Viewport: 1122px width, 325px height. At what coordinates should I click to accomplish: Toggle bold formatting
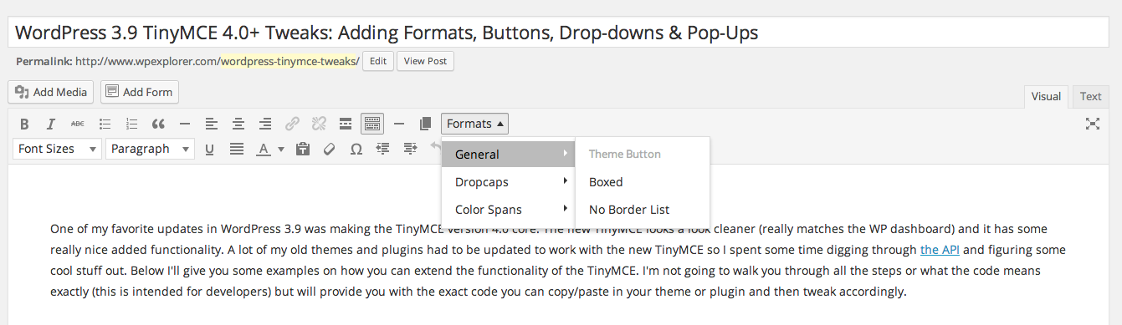tap(24, 124)
